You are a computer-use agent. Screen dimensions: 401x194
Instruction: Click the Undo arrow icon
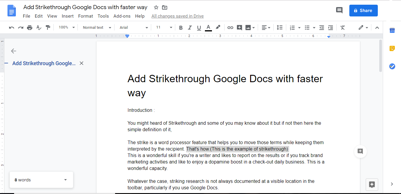pos(12,28)
